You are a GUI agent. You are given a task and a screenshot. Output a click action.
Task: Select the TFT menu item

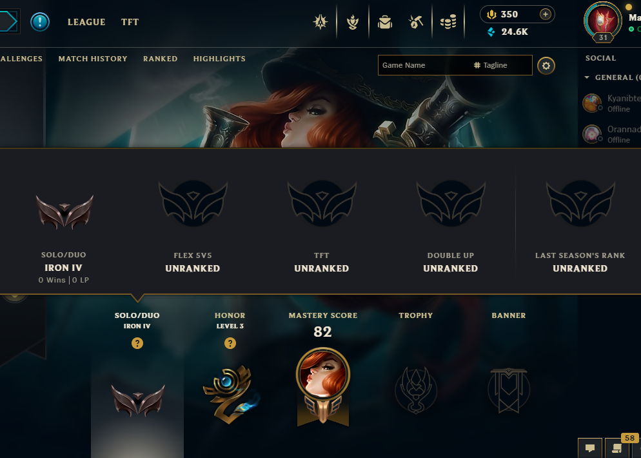click(130, 22)
